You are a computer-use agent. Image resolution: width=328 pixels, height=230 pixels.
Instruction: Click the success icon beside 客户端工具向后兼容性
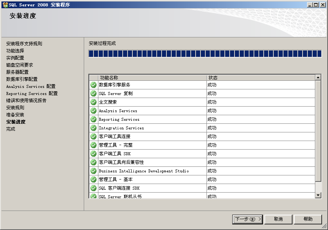point(94,162)
